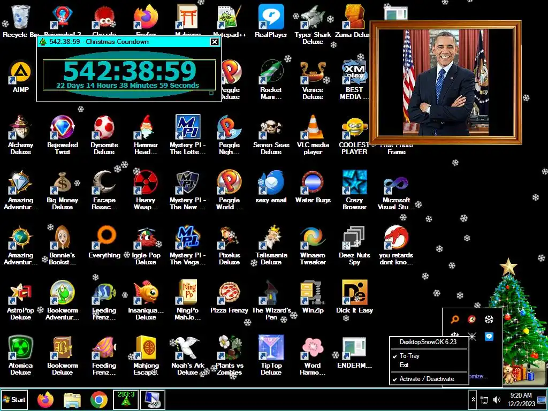Open Atomica Deluxe shortcut

click(x=21, y=355)
